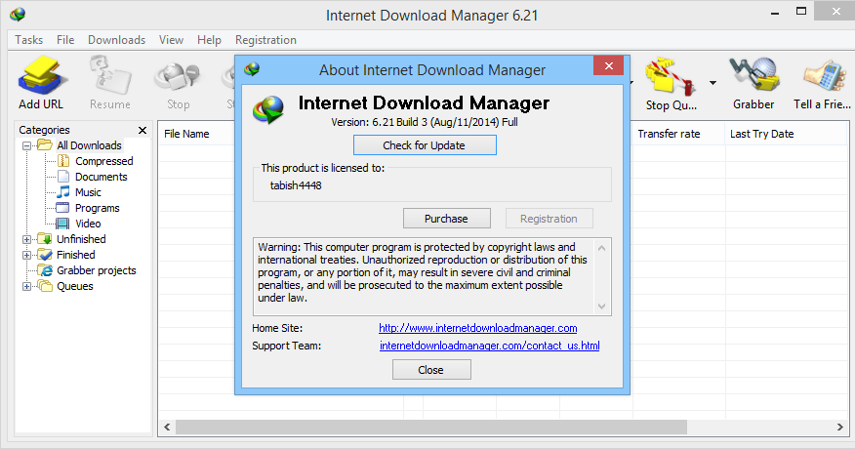Open the Home Site link
855x449 pixels.
point(477,328)
